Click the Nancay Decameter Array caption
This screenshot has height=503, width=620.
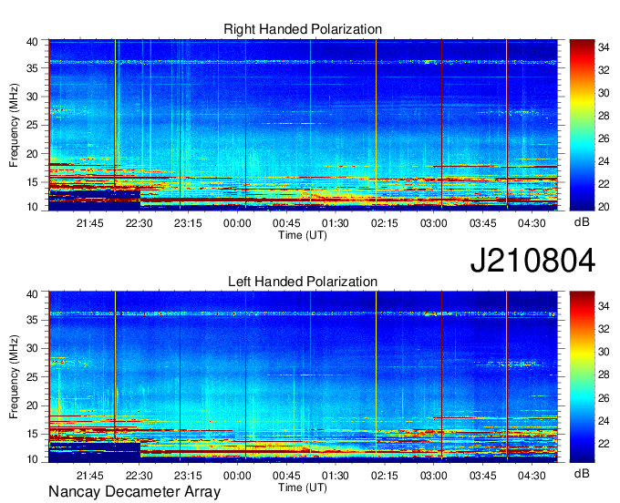click(x=134, y=492)
